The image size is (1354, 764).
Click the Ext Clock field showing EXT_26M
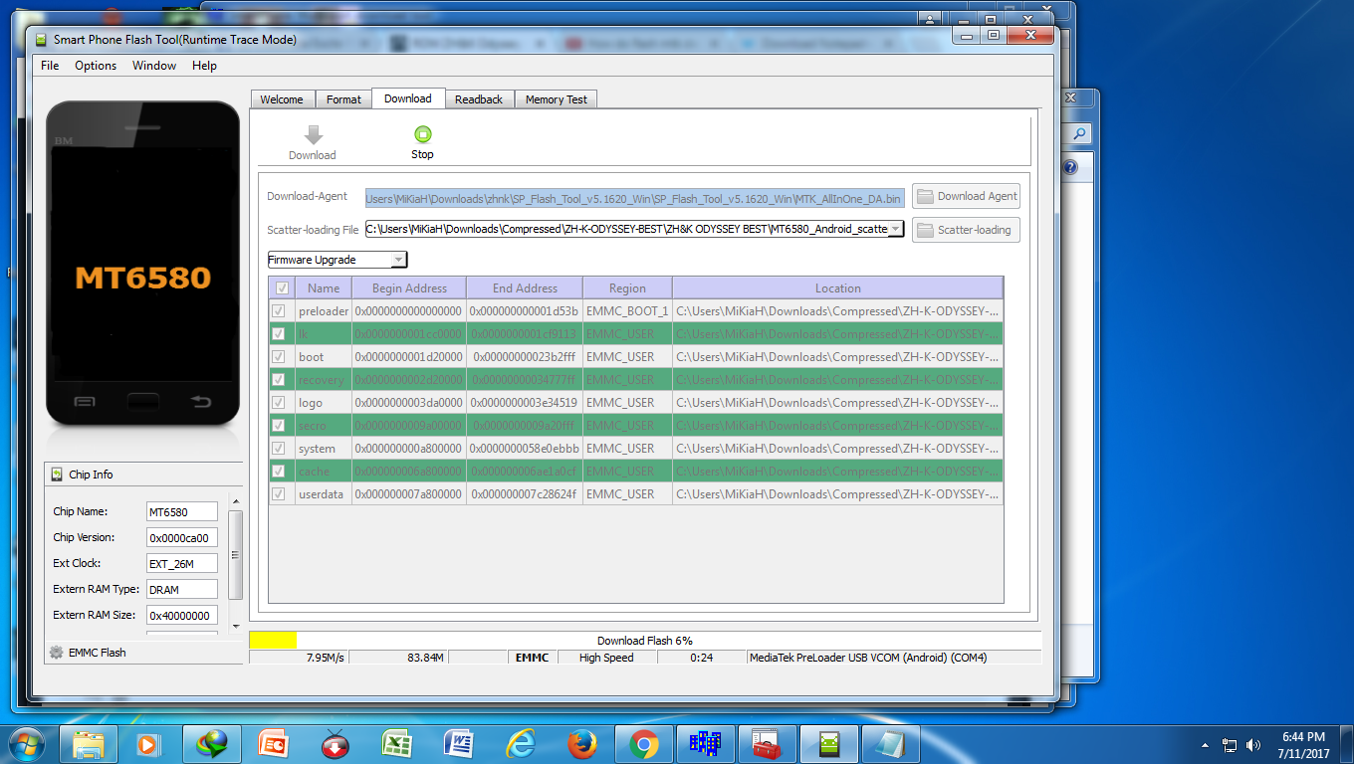point(182,563)
